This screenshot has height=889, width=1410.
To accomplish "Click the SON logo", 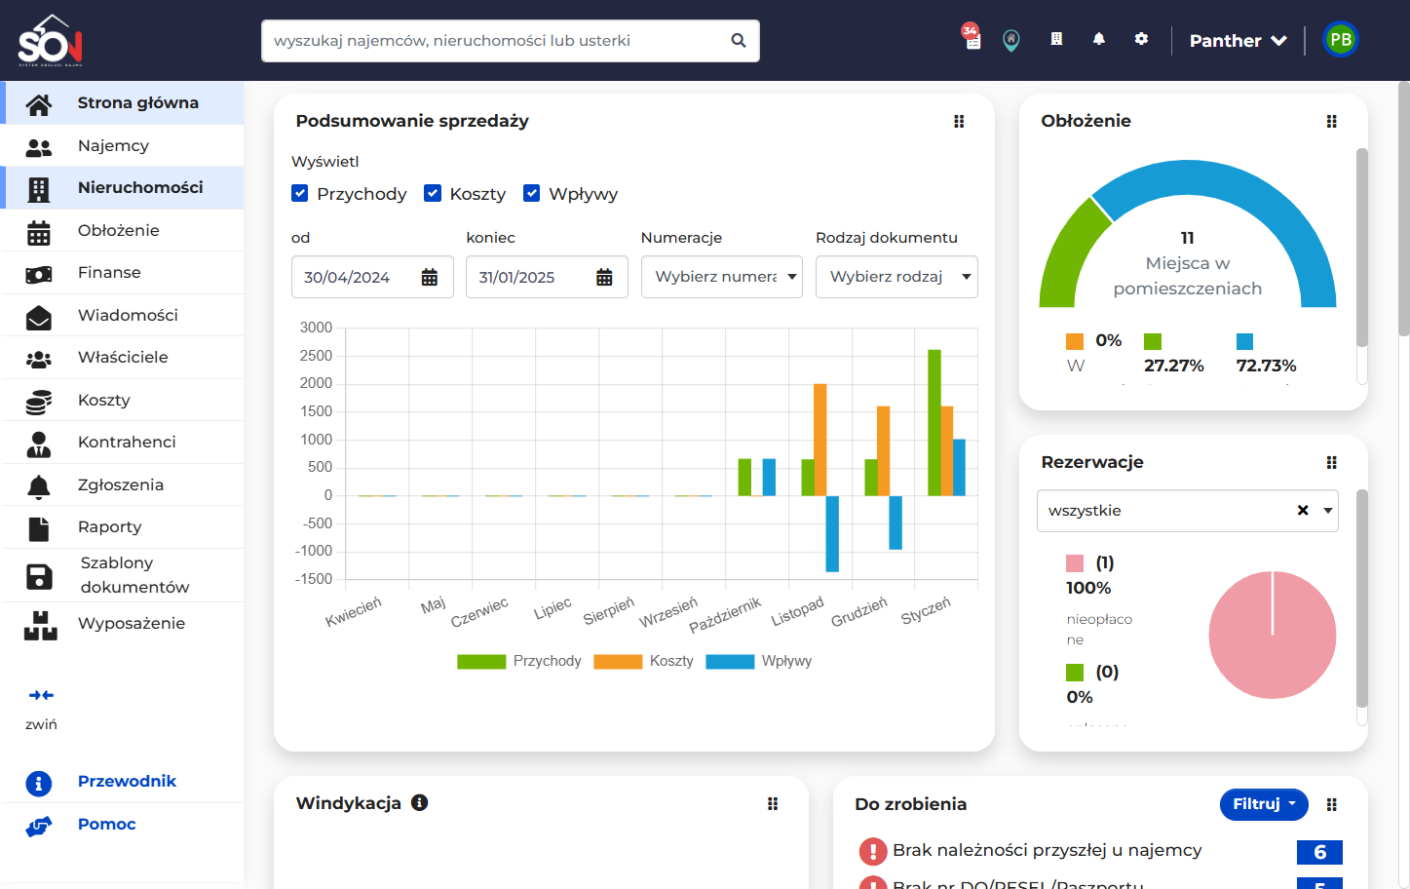I will [51, 41].
